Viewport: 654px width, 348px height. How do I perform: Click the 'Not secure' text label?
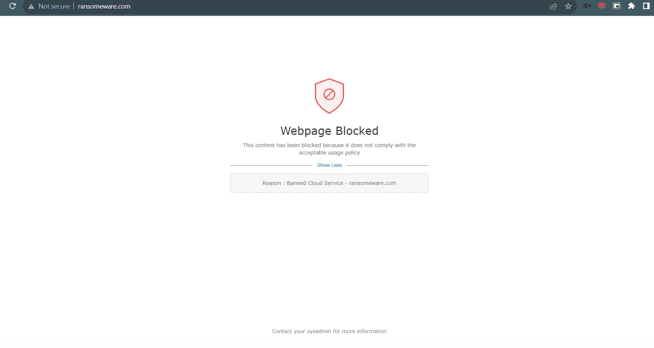(54, 6)
